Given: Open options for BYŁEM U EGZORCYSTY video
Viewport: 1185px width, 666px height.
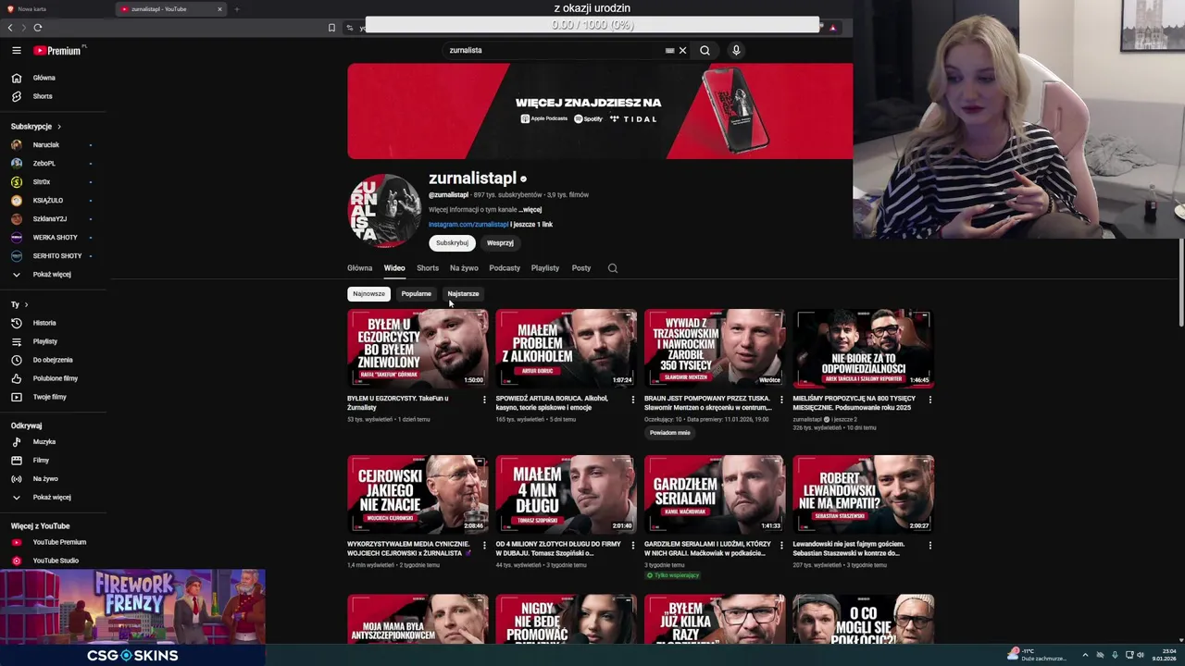Looking at the screenshot, I should pos(484,400).
